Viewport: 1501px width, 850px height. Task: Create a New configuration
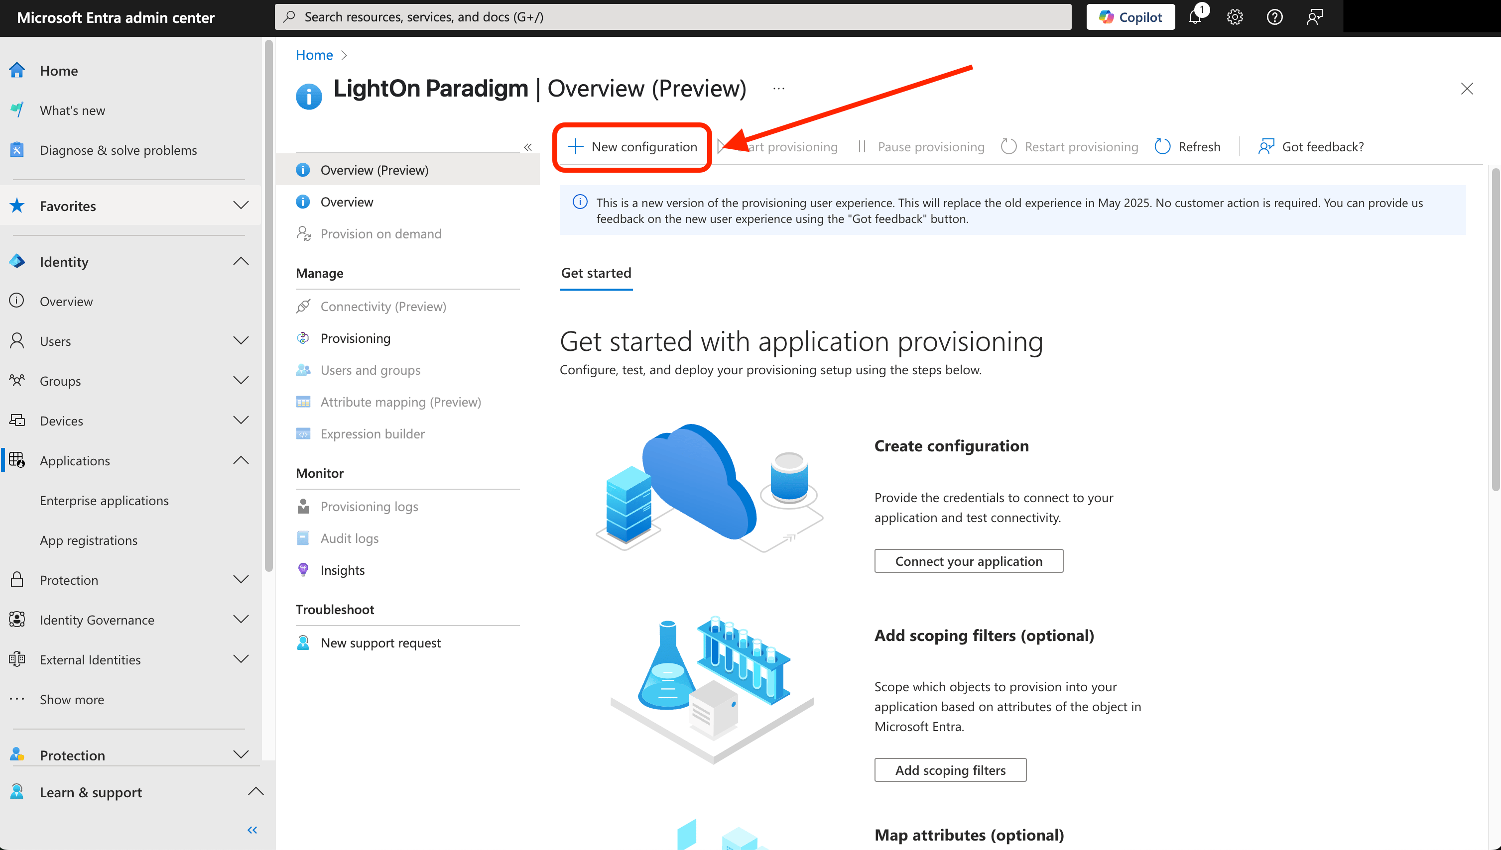pyautogui.click(x=632, y=146)
